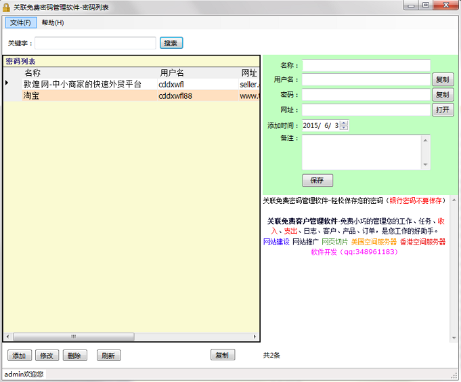This screenshot has height=382, width=461.
Task: Click the 用户名 input field in the form
Action: (366, 80)
